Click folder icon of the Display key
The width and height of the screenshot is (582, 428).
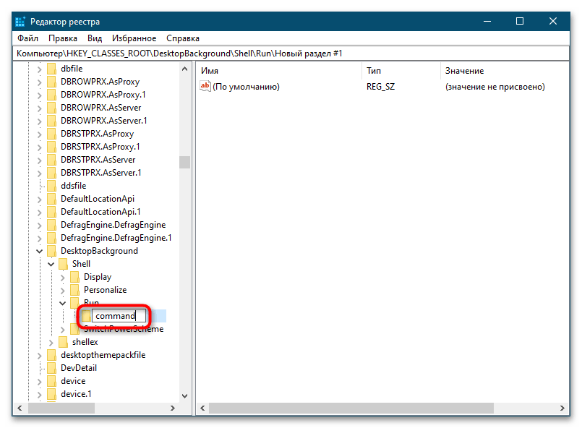pos(74,277)
